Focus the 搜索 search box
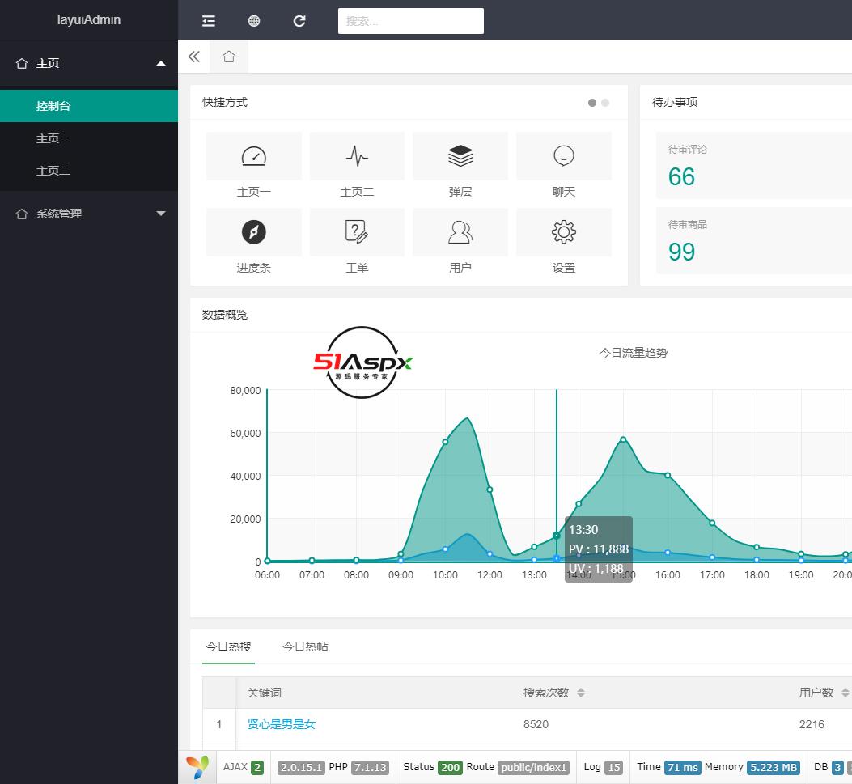 click(x=411, y=21)
